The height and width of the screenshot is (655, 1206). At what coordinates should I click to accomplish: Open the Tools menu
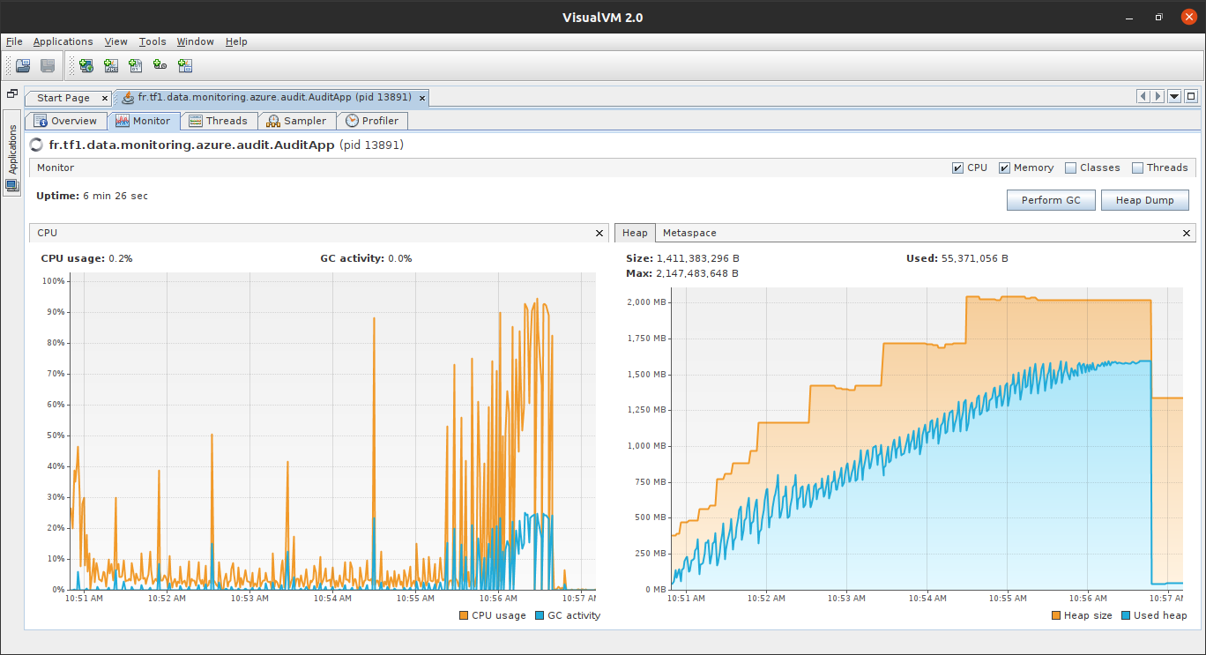tap(153, 41)
